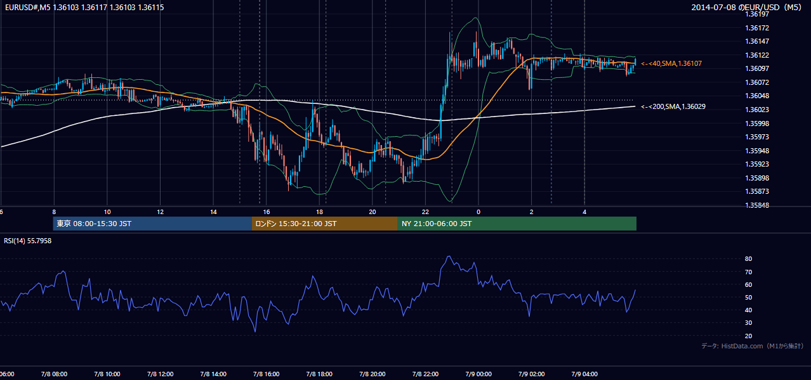Click hour tick 22 under the price chart
This screenshot has width=811, height=380.
(x=425, y=212)
